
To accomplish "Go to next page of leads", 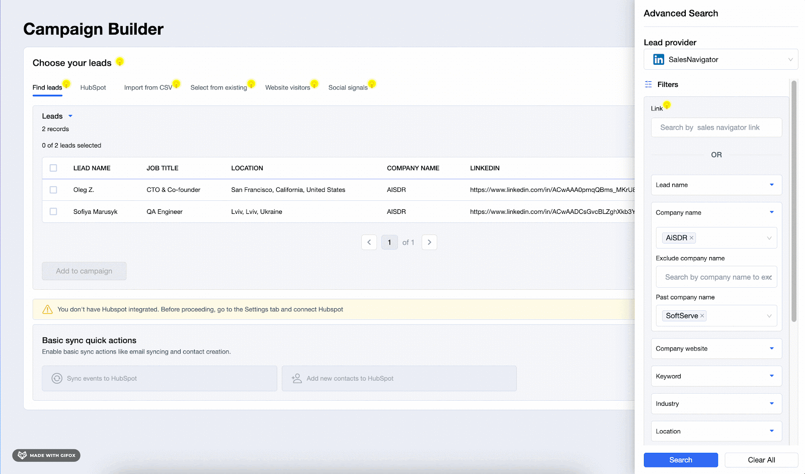I will pos(429,242).
